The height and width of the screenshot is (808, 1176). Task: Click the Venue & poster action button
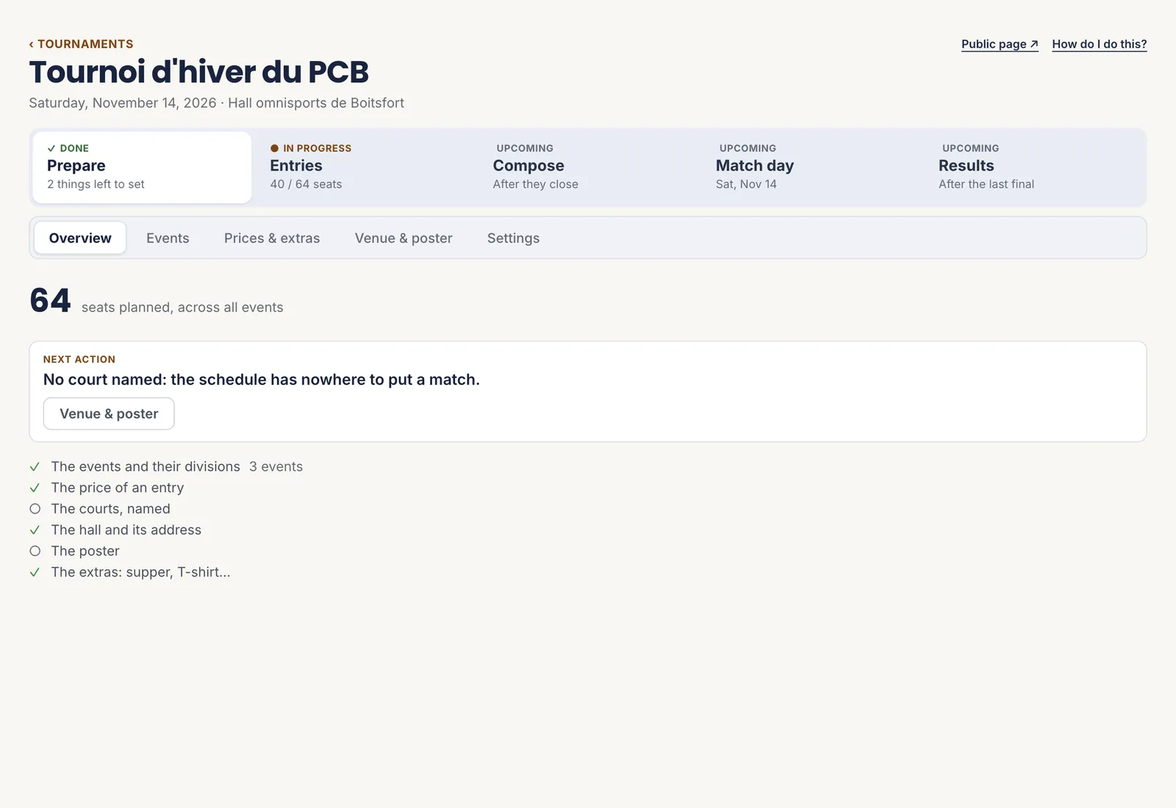[109, 414]
